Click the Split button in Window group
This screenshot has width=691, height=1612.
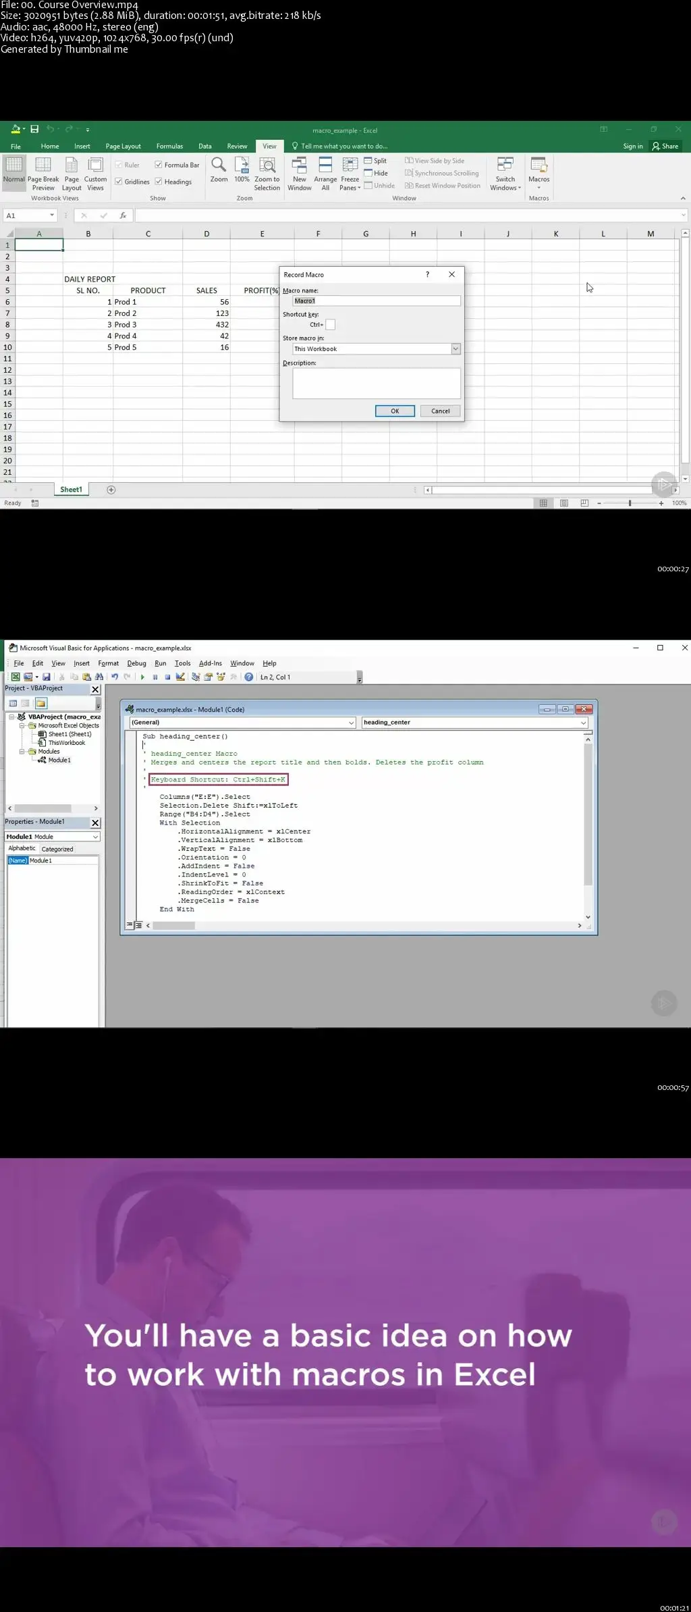click(x=376, y=161)
